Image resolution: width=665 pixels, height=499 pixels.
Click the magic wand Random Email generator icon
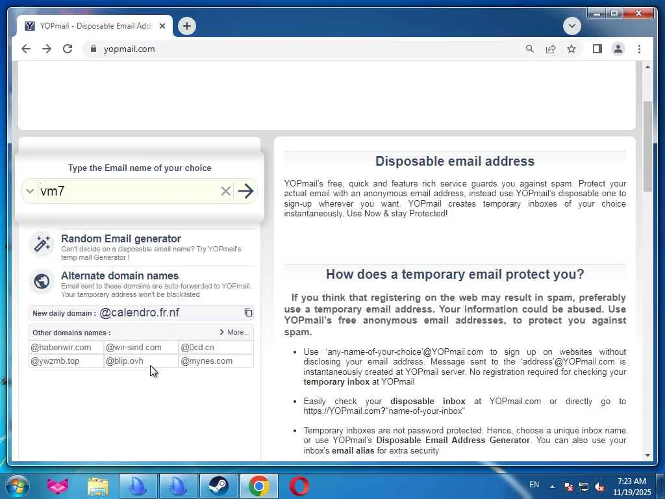(42, 244)
